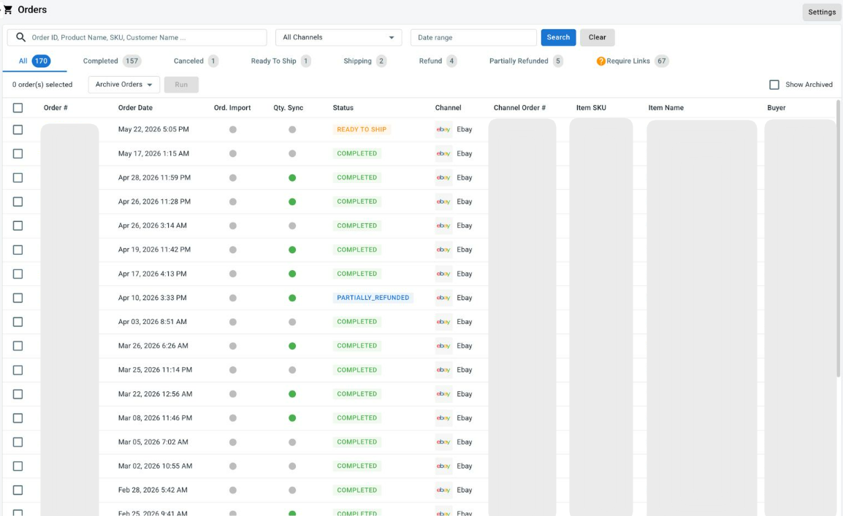
Task: Focus the order search input field
Action: [x=137, y=37]
